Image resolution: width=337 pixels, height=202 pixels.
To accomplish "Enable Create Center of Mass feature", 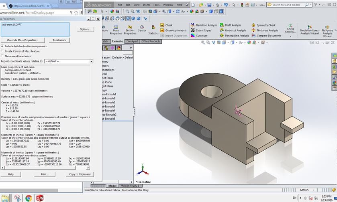I will [2, 51].
